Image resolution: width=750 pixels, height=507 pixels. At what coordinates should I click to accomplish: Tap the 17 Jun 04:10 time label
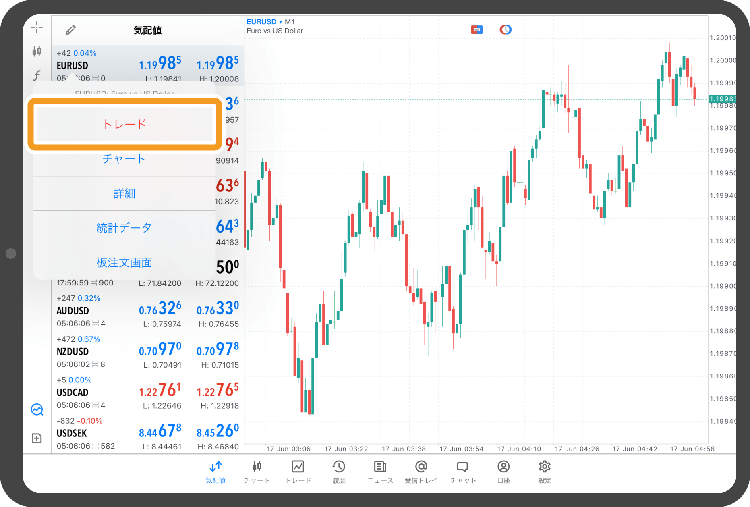point(519,449)
